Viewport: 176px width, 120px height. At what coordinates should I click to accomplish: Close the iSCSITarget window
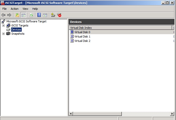[x=172, y=3]
